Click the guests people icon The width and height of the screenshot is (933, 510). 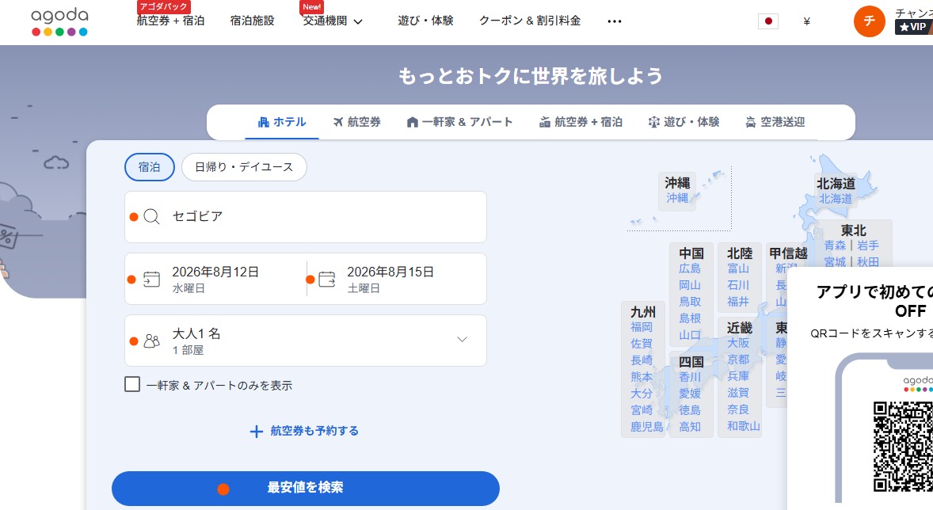(152, 341)
